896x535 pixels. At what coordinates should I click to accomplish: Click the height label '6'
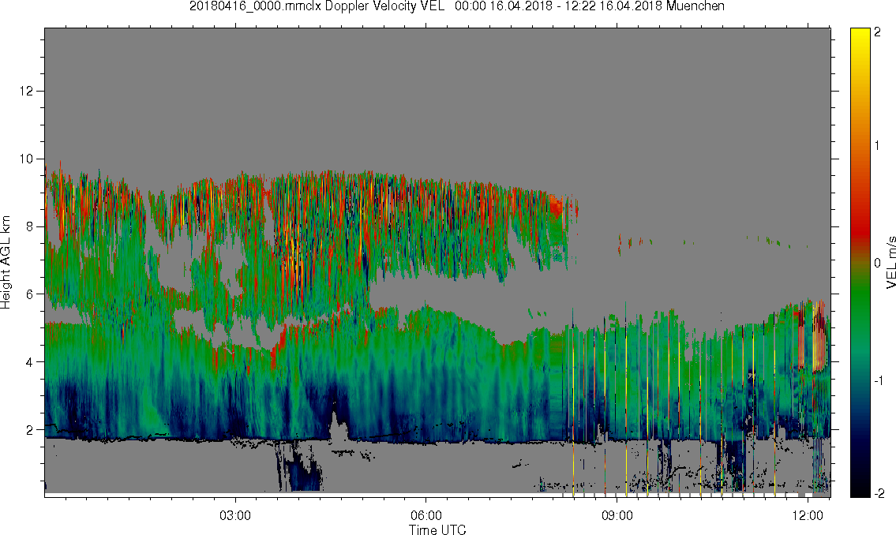30,294
